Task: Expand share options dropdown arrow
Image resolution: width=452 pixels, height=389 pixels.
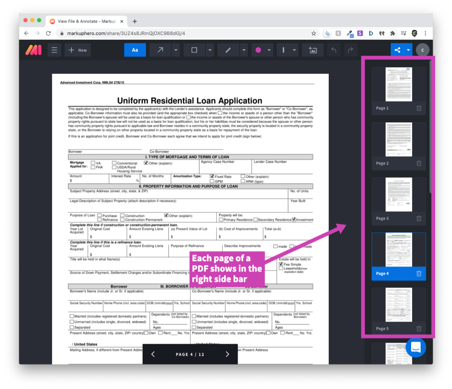Action: coord(409,50)
